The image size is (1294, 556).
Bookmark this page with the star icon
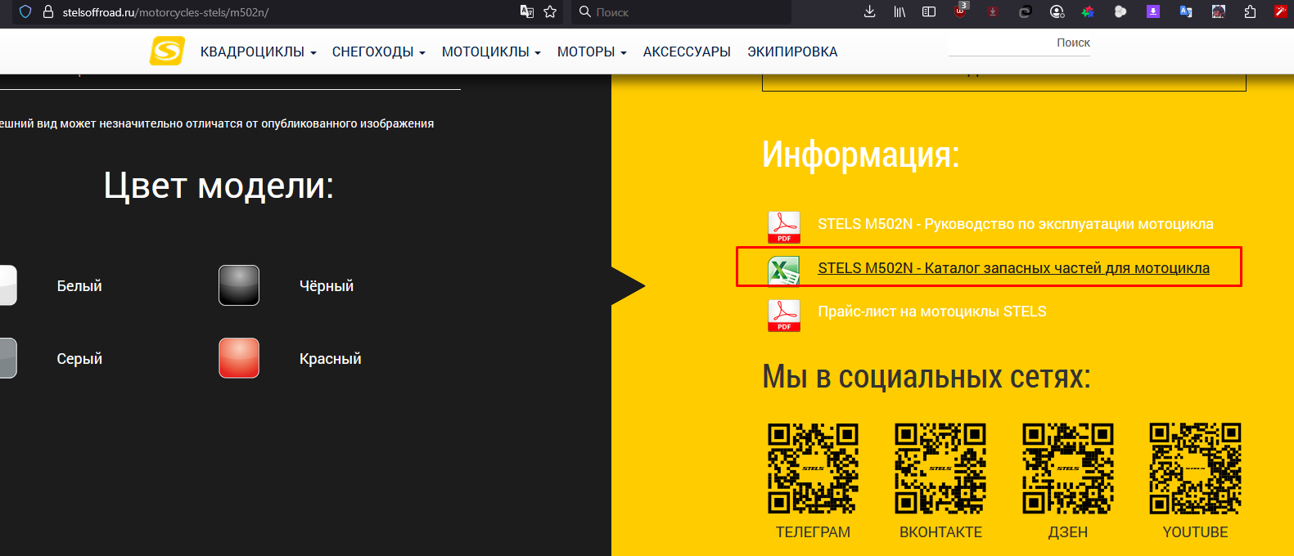point(550,11)
